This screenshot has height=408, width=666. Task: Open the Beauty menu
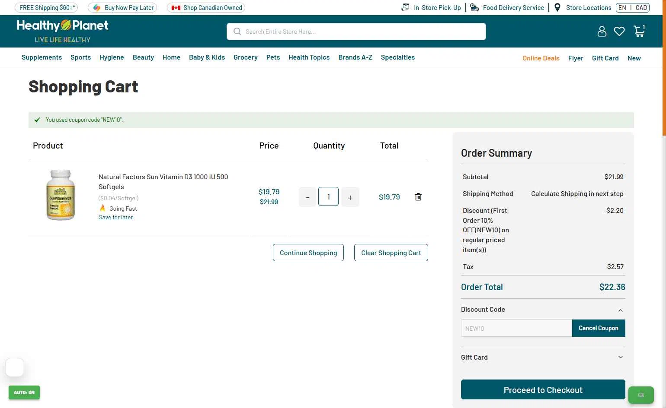click(143, 57)
